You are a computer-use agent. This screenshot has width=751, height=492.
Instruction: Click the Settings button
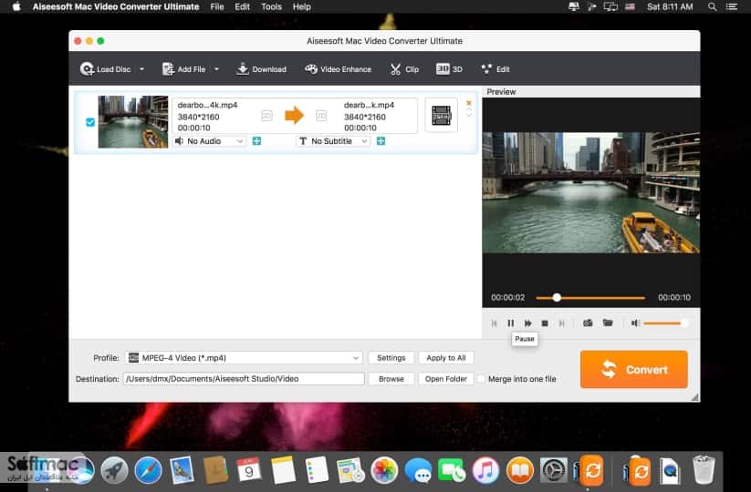click(x=391, y=358)
